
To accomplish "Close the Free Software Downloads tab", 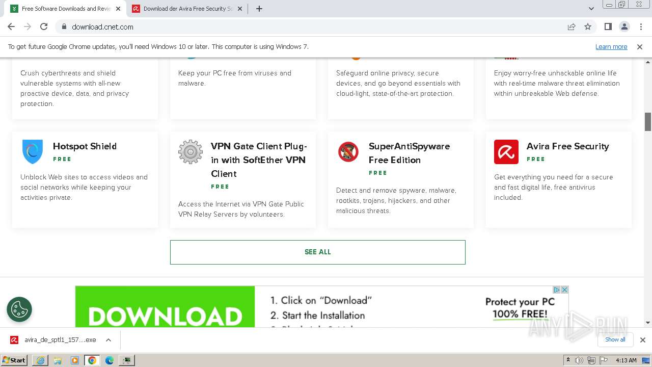I will click(118, 9).
